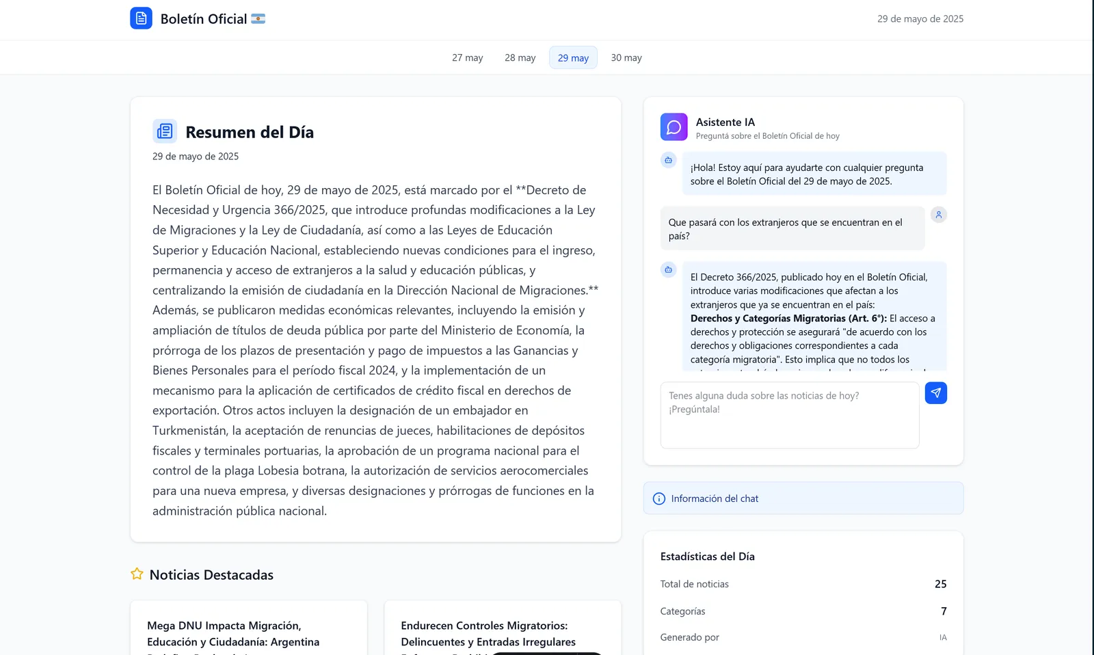Click the header date 29 de mayo de 2025
1094x655 pixels.
(920, 19)
